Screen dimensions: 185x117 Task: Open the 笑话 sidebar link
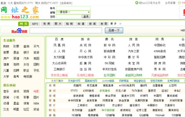click(36, 110)
